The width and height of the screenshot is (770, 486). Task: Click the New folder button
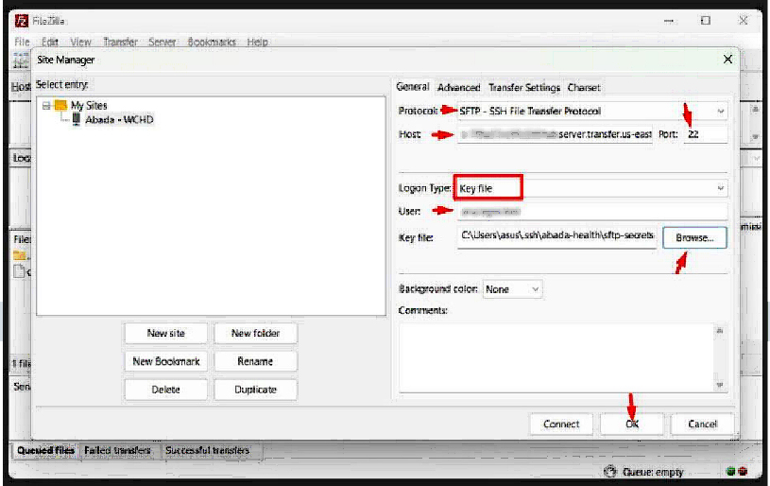point(255,333)
